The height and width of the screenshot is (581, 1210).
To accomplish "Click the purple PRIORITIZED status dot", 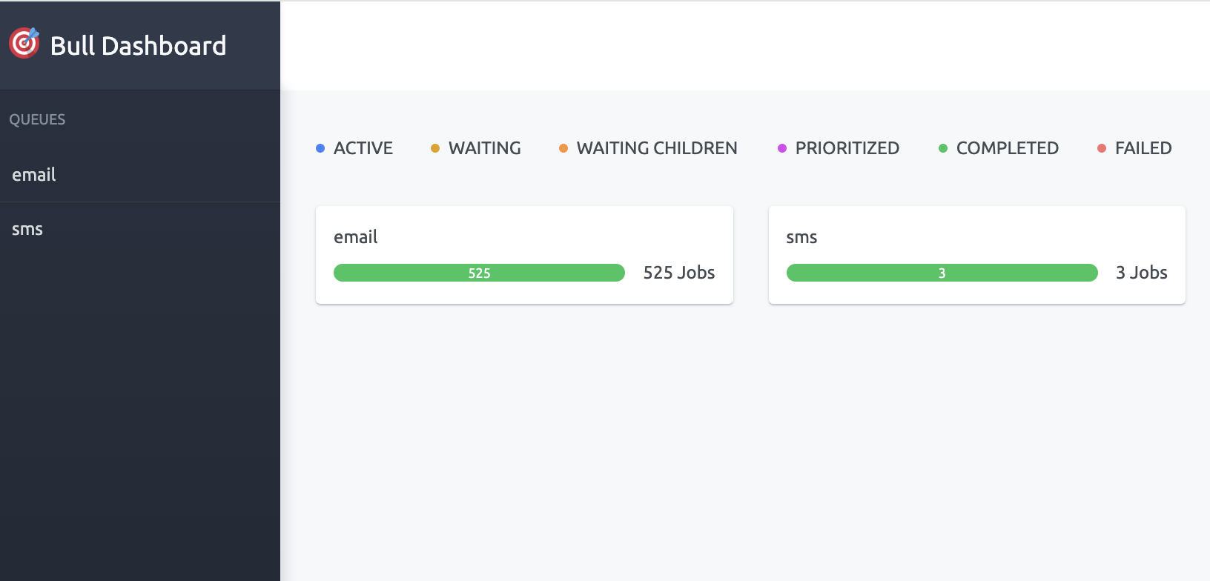I will [x=782, y=148].
